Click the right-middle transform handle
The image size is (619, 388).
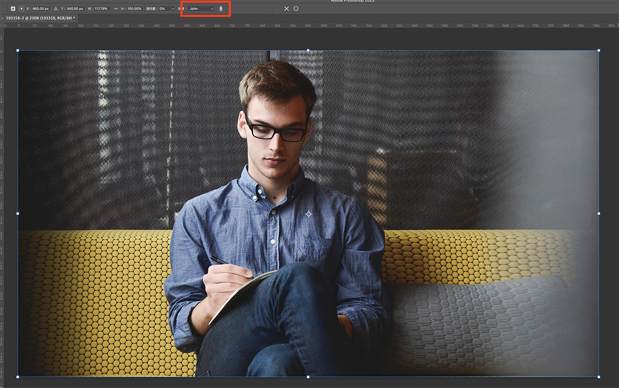(x=599, y=213)
